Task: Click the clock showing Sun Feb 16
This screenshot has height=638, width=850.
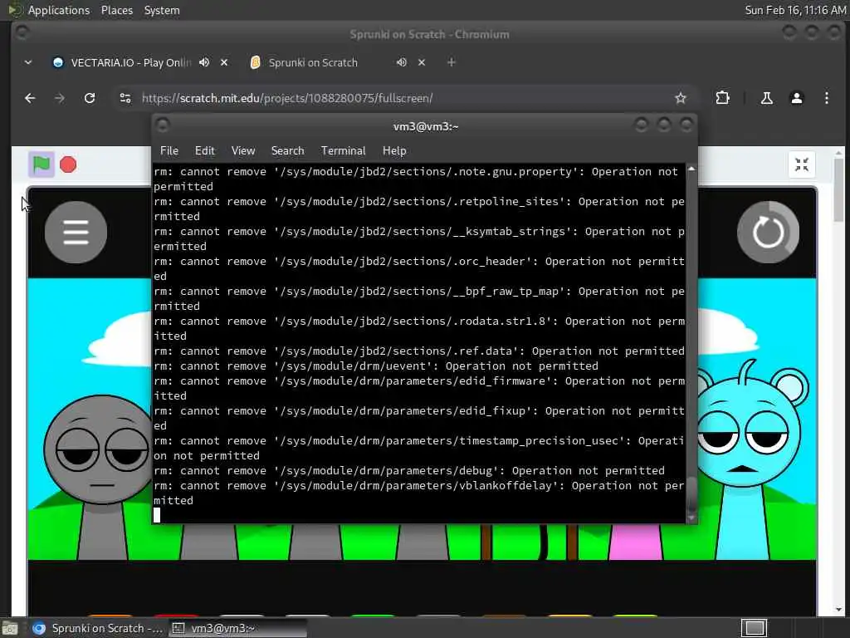Action: tap(794, 10)
